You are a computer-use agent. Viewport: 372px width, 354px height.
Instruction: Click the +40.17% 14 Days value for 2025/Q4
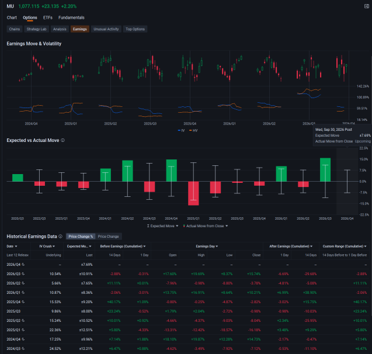(x=114, y=302)
